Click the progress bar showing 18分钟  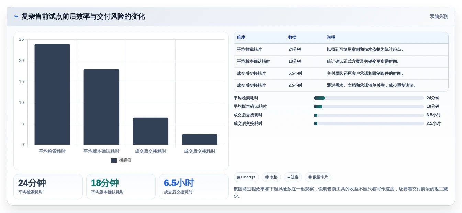[x=369, y=107]
